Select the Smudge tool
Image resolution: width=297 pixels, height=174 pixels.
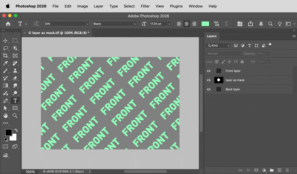pyautogui.click(x=15, y=86)
